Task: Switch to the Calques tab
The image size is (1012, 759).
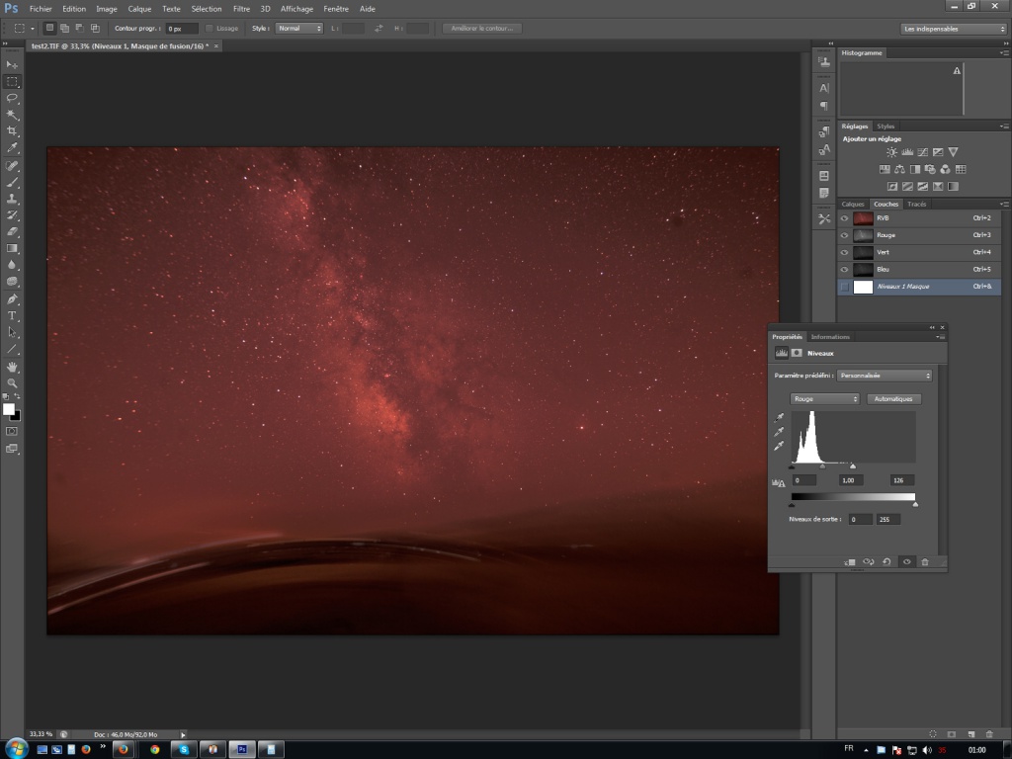Action: click(x=852, y=204)
